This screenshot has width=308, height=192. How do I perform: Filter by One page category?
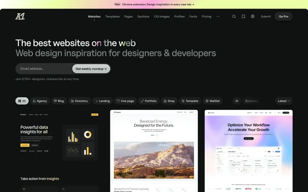pyautogui.click(x=125, y=101)
